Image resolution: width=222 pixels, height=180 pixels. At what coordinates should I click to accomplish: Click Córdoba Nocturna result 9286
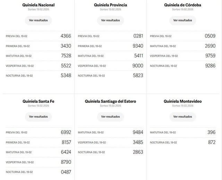[210, 66]
